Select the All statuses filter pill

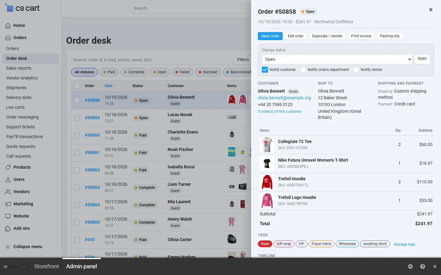tap(85, 72)
